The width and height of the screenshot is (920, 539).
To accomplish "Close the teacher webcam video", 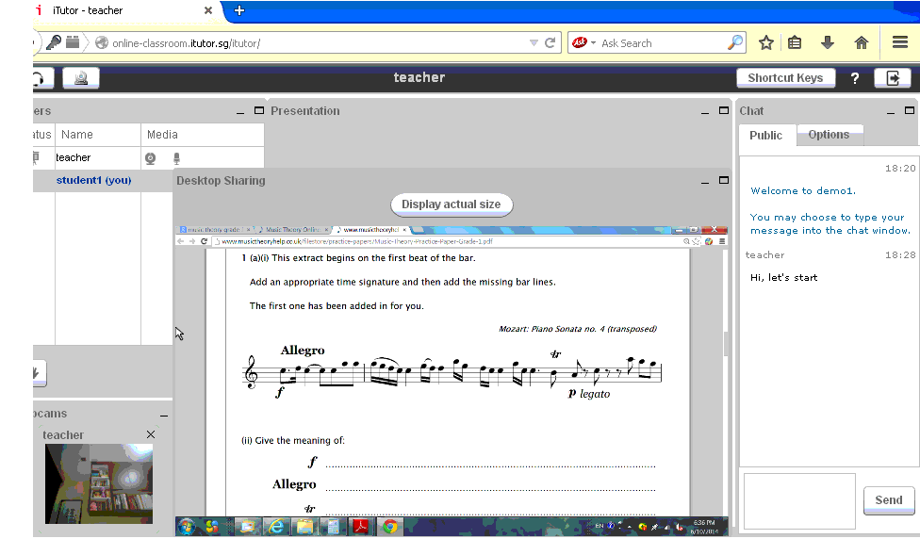I will point(151,434).
